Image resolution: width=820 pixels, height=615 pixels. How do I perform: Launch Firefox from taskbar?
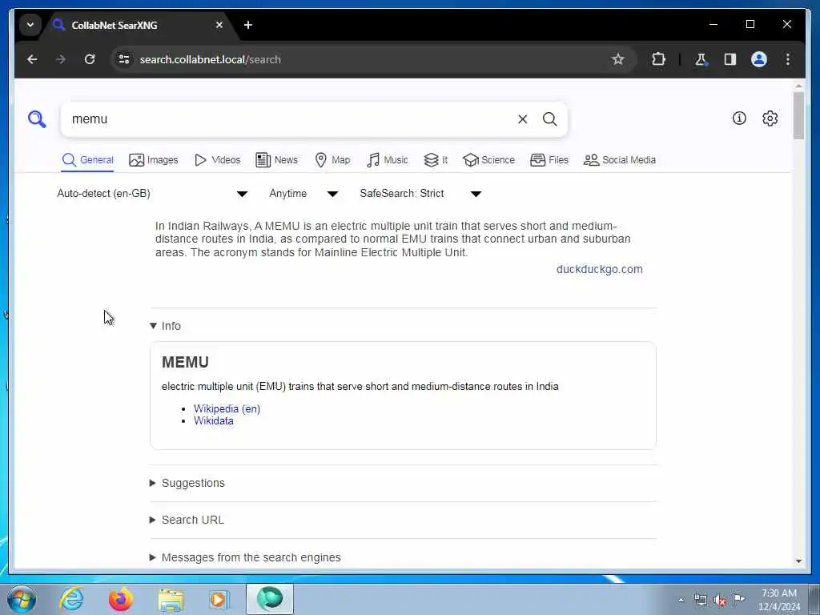pos(121,599)
